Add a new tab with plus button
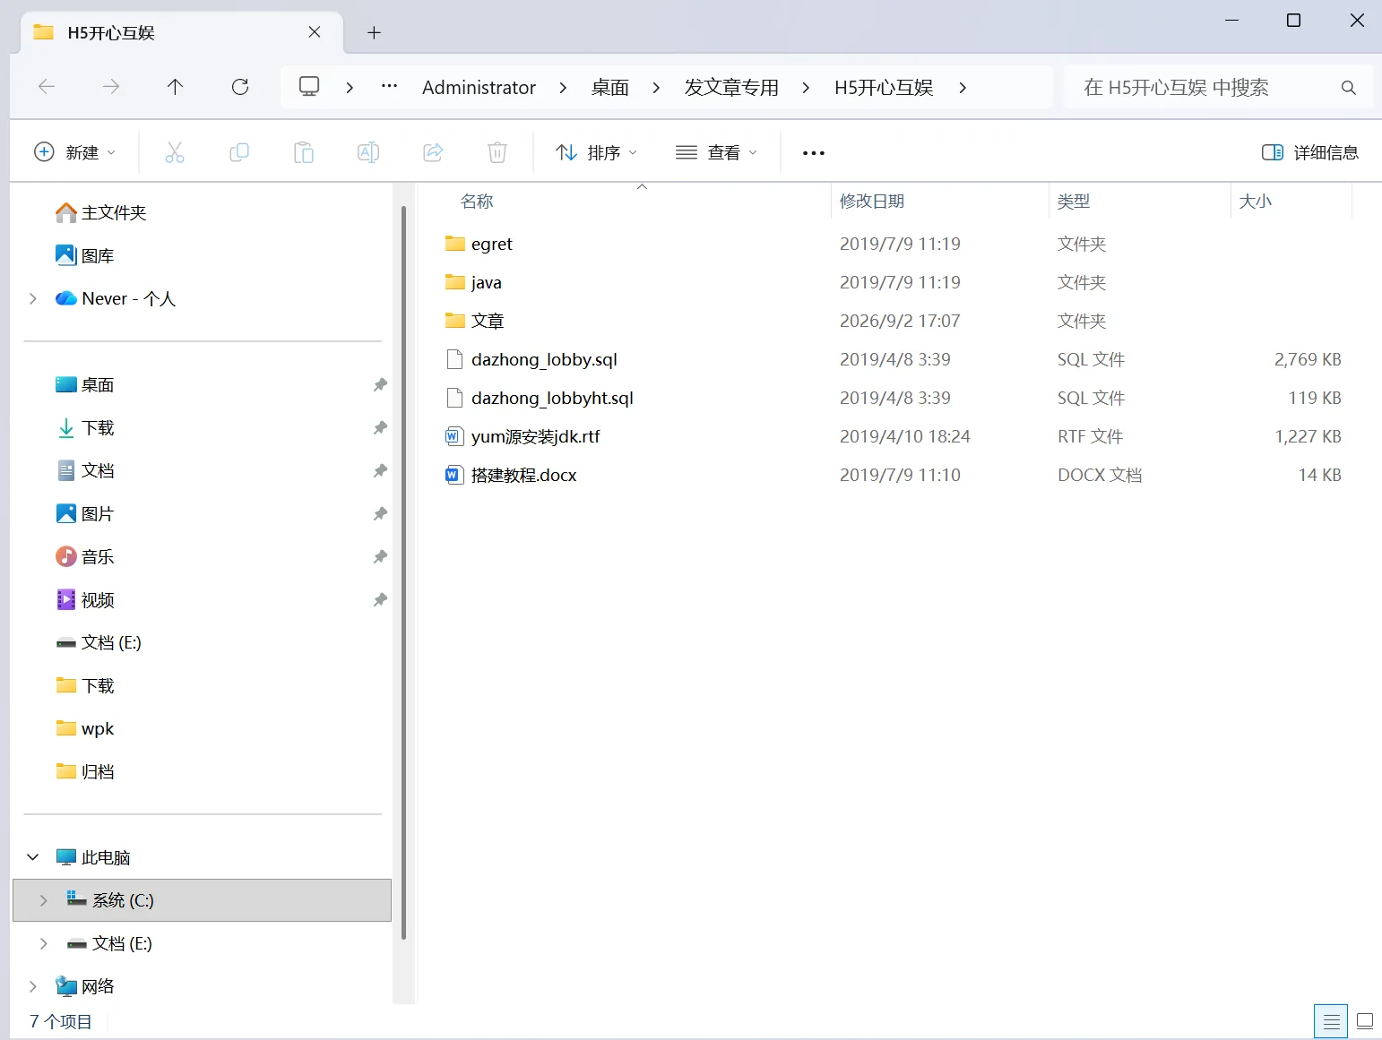This screenshot has width=1382, height=1040. click(375, 33)
